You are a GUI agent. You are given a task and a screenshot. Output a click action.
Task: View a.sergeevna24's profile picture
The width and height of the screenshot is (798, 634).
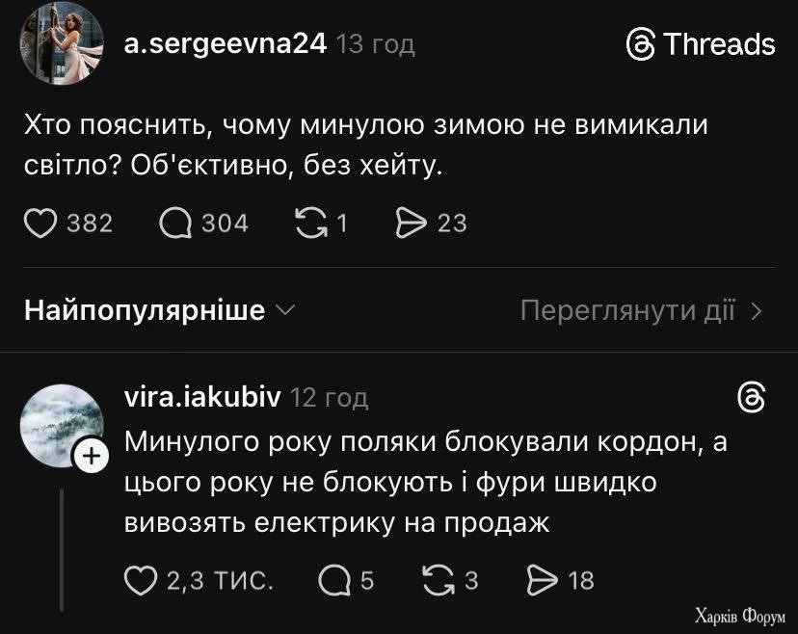pos(61,44)
